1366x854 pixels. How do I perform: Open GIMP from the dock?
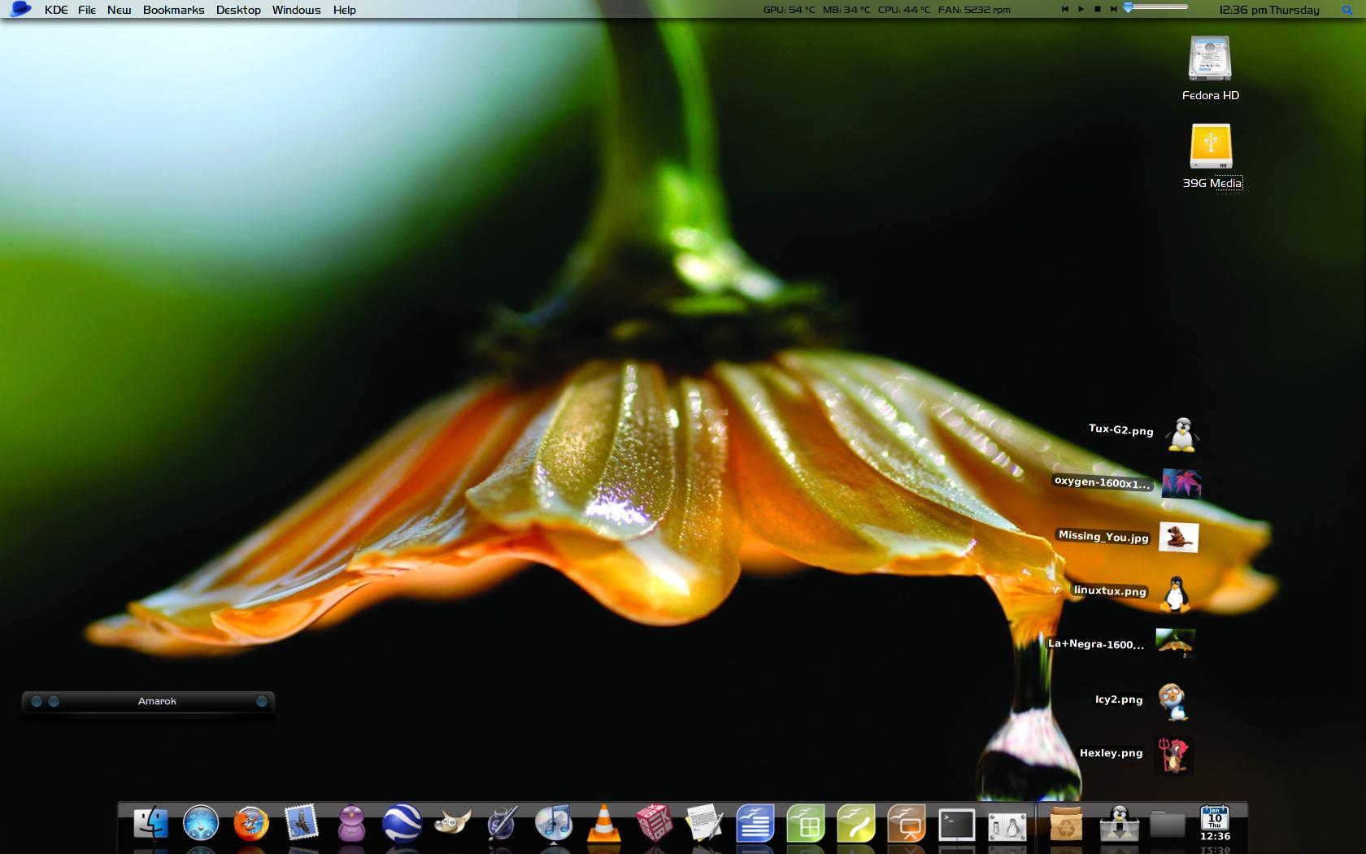click(x=453, y=823)
